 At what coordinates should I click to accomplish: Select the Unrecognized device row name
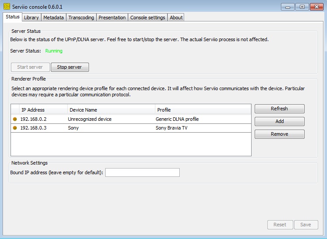pos(90,119)
